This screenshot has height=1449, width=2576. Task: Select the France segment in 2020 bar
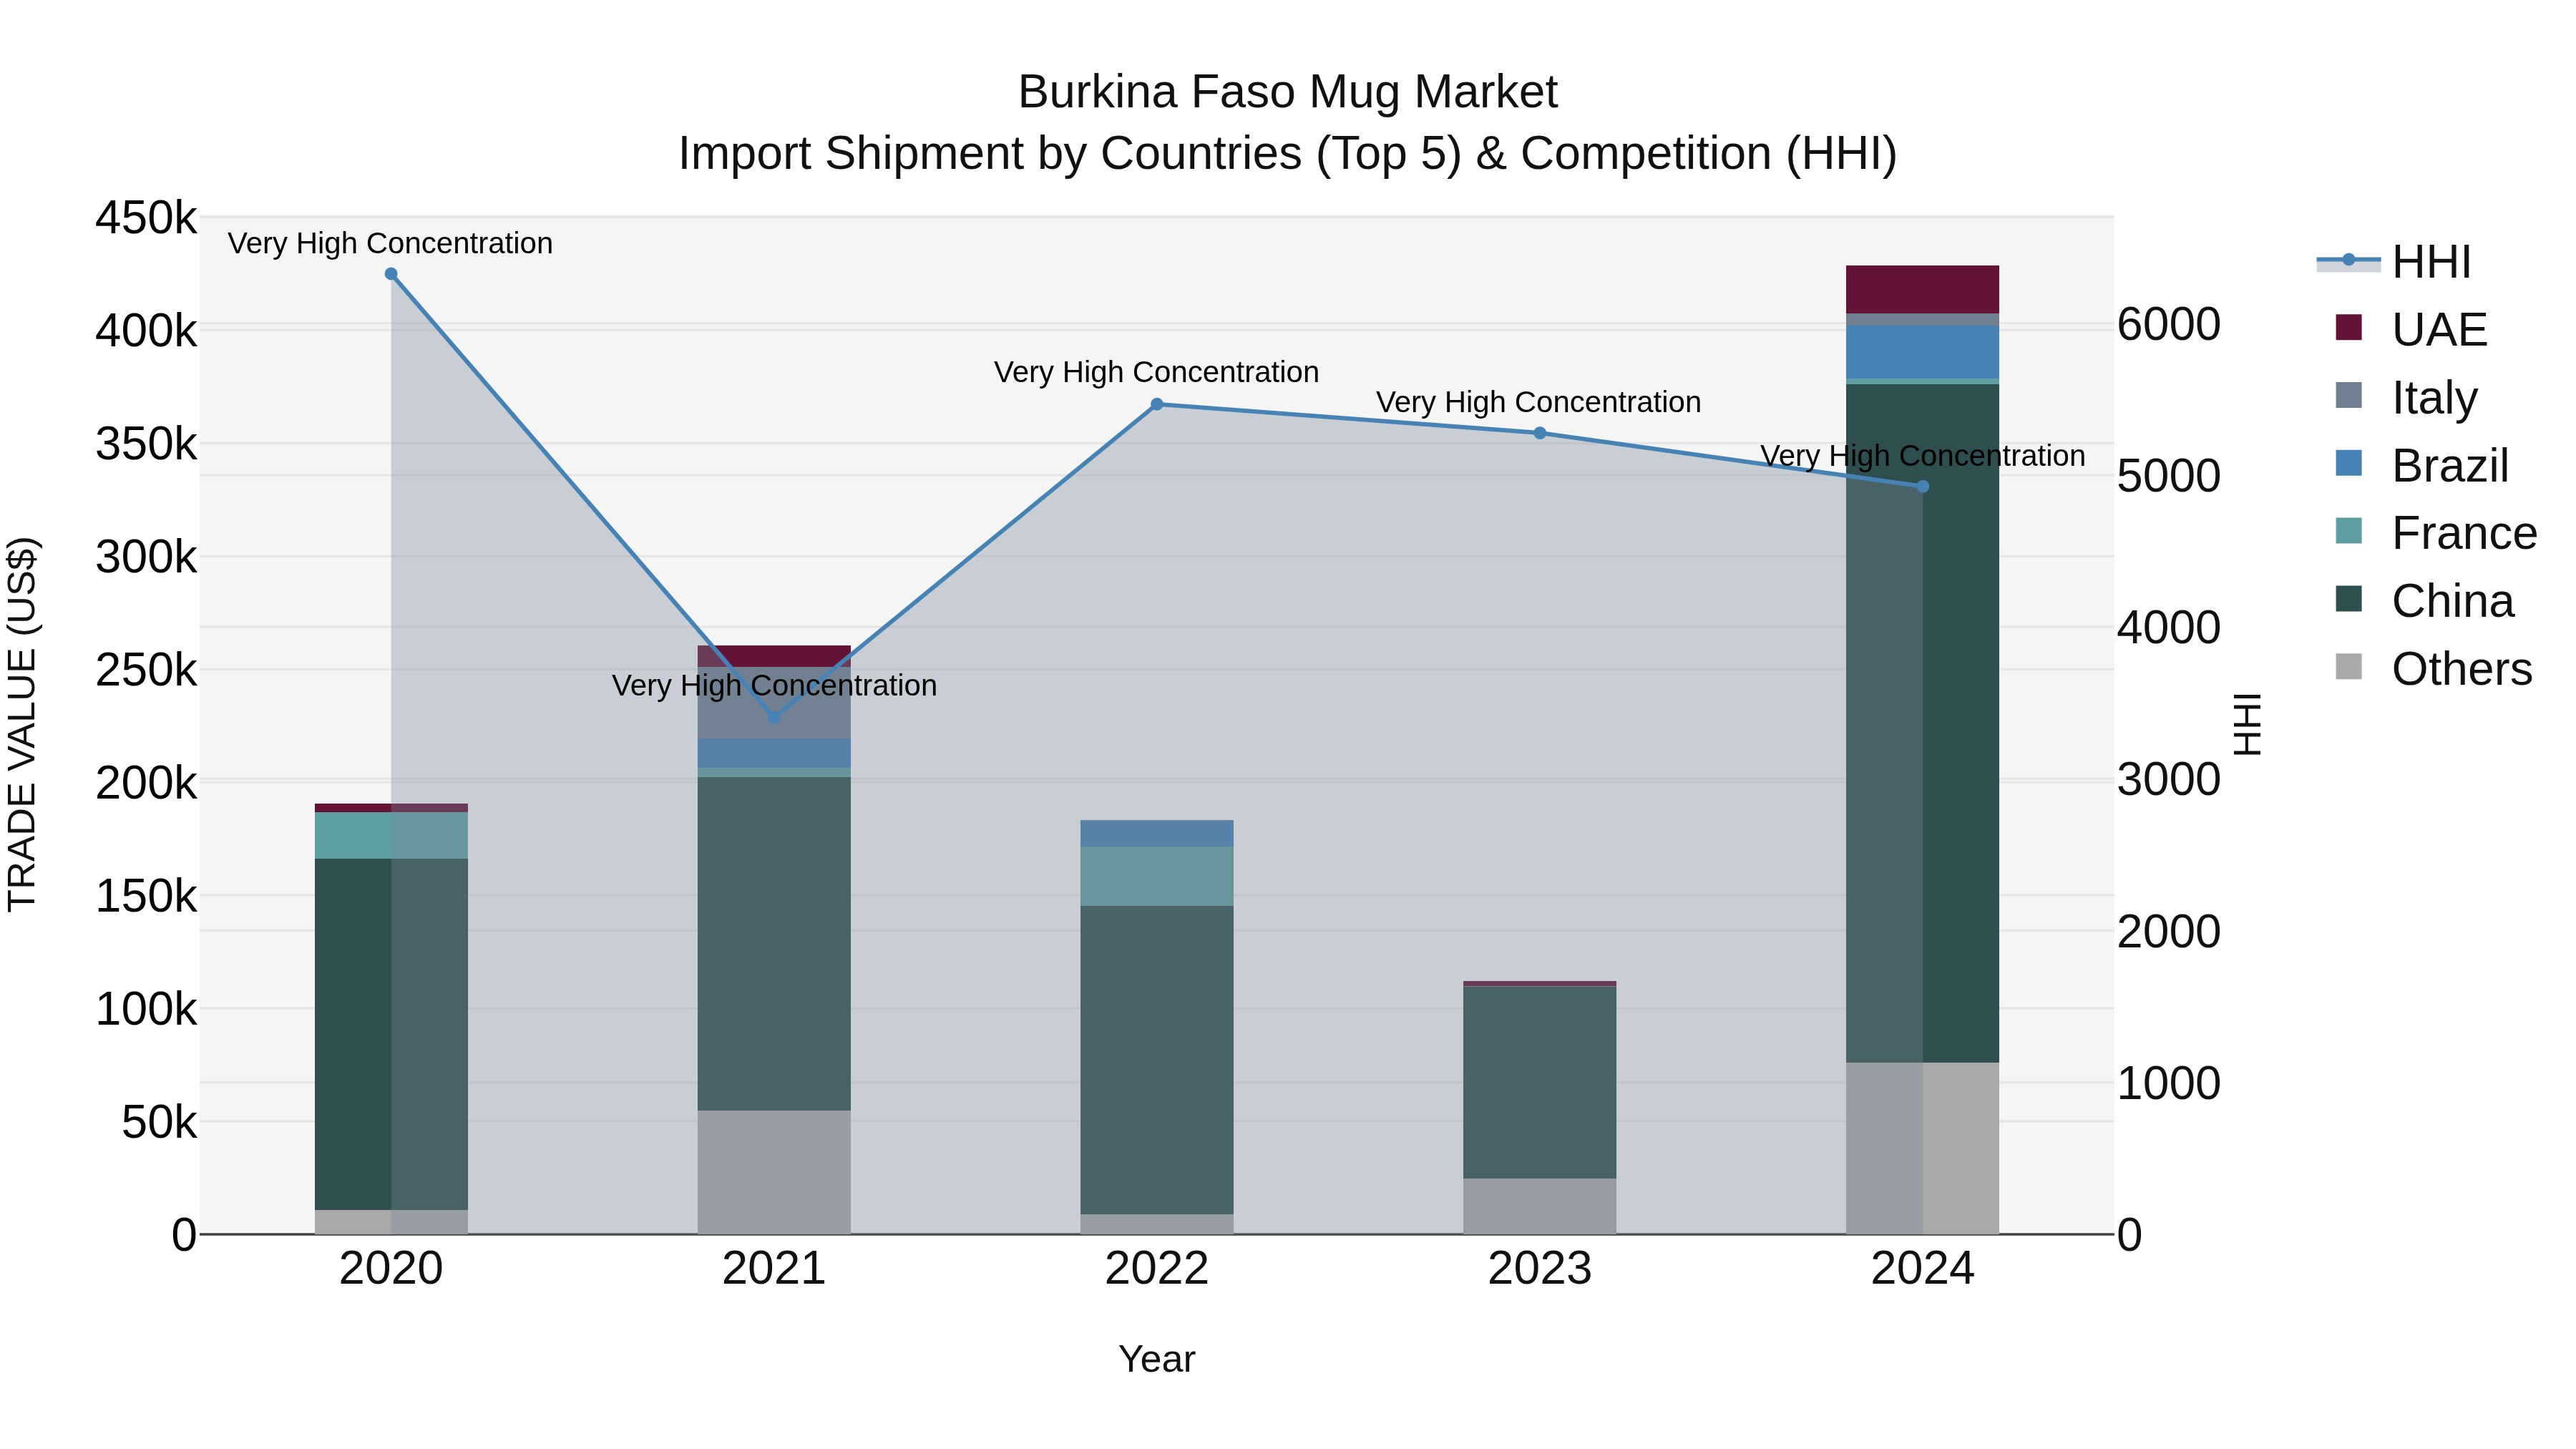click(391, 836)
